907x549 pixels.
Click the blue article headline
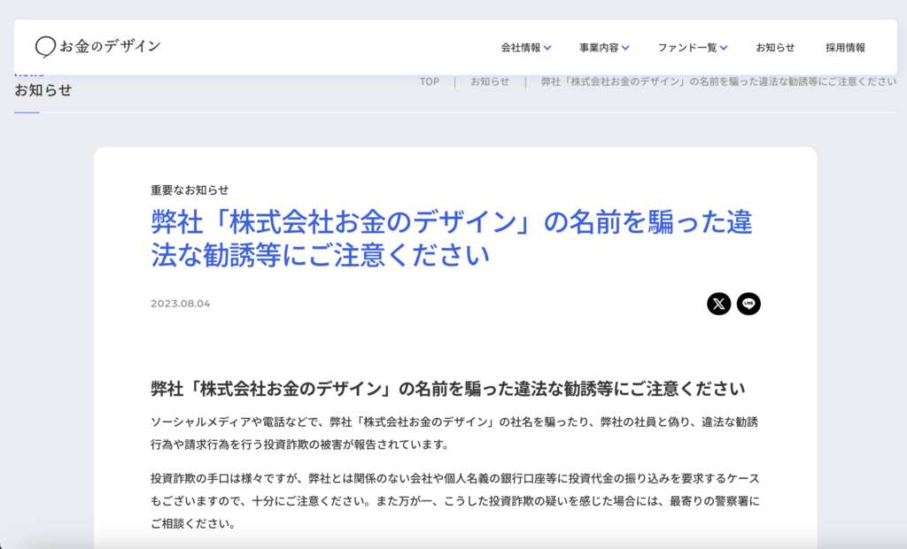pos(451,238)
